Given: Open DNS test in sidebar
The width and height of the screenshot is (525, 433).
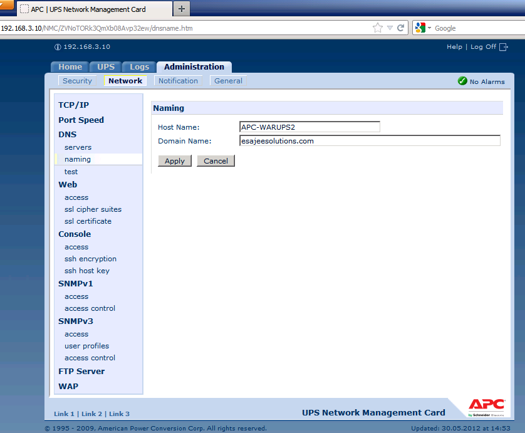Looking at the screenshot, I should point(71,172).
